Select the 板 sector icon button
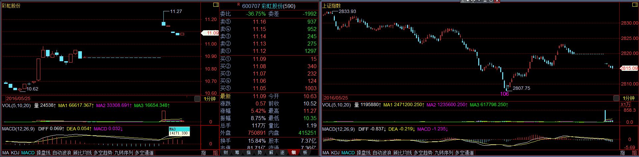The image size is (639, 157). click(x=305, y=153)
